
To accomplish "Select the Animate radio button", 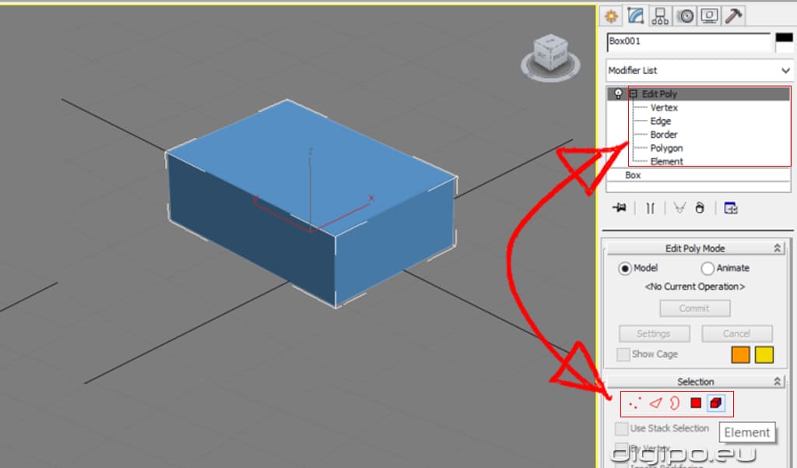I will [707, 268].
